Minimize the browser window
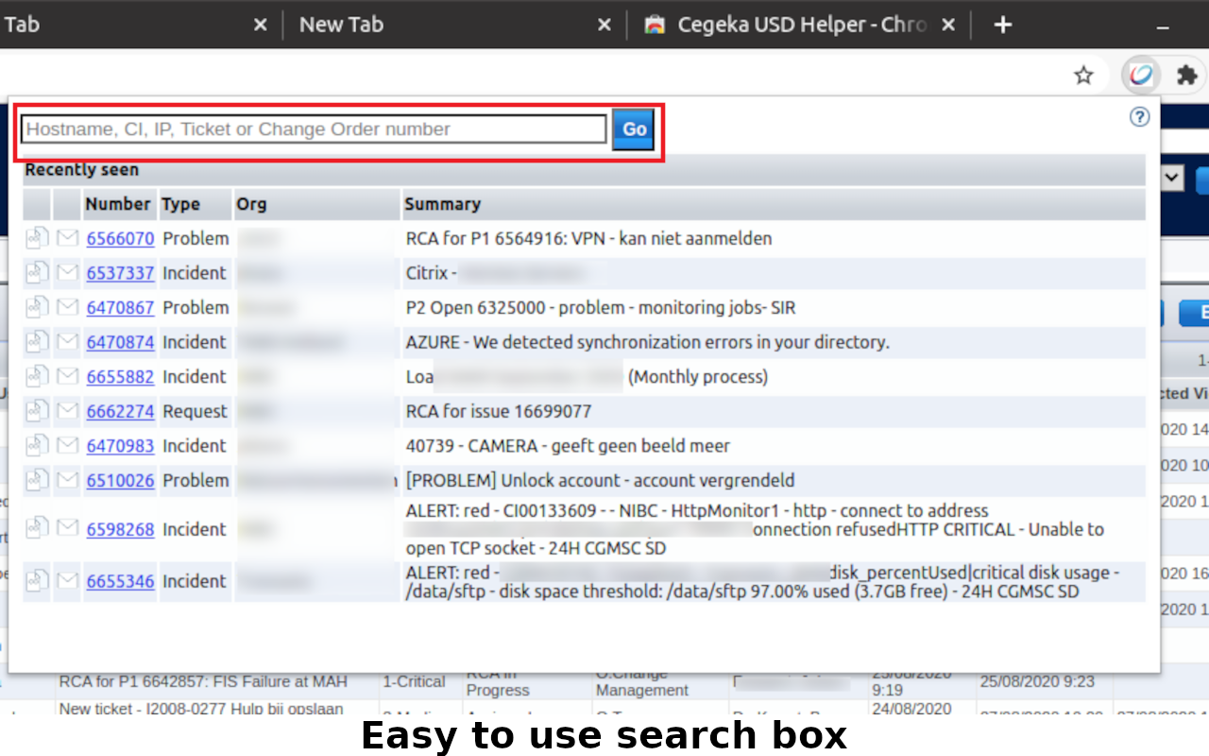Image resolution: width=1209 pixels, height=756 pixels. [x=1164, y=26]
